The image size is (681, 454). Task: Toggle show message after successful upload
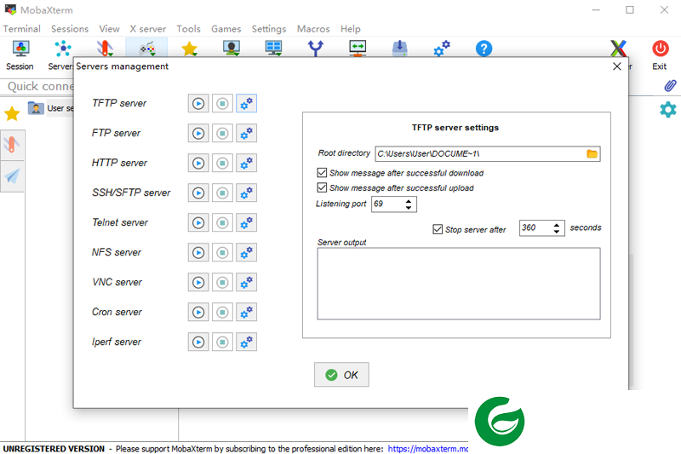tap(322, 187)
